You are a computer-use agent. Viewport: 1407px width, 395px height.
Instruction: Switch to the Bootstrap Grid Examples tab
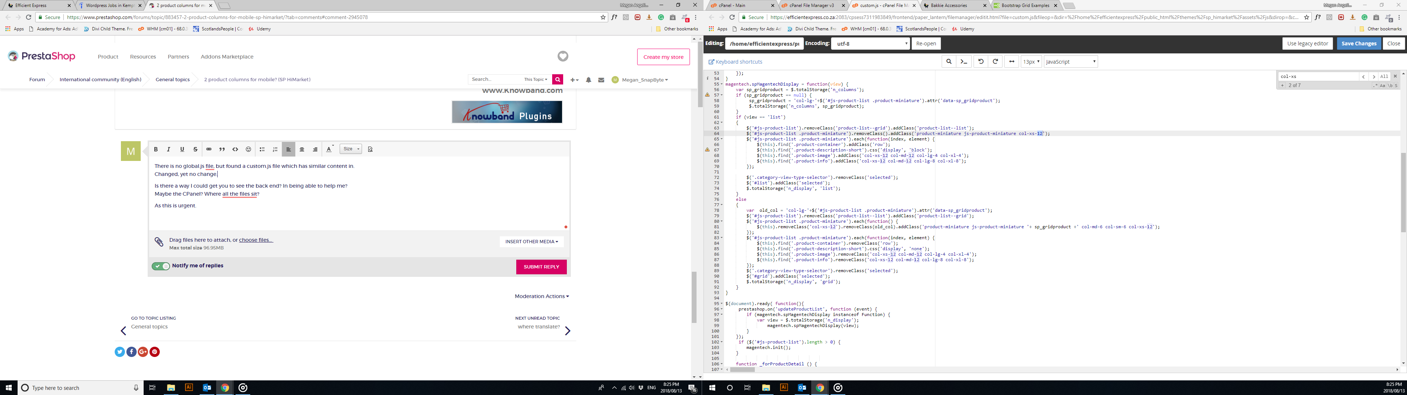pyautogui.click(x=1025, y=5)
